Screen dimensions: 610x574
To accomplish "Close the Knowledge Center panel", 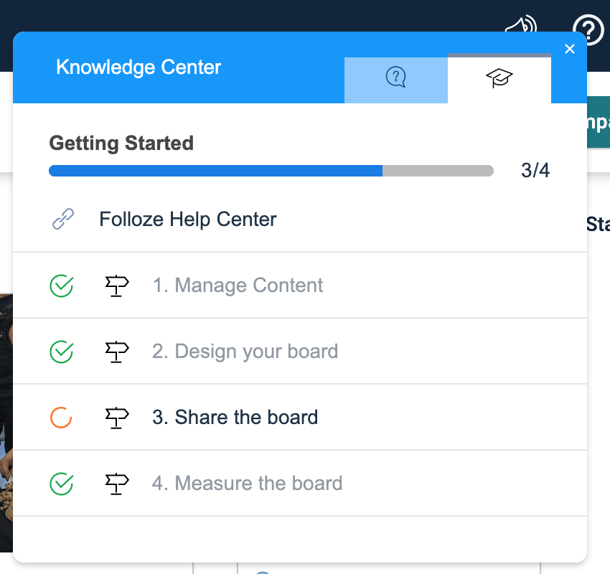I will click(570, 49).
